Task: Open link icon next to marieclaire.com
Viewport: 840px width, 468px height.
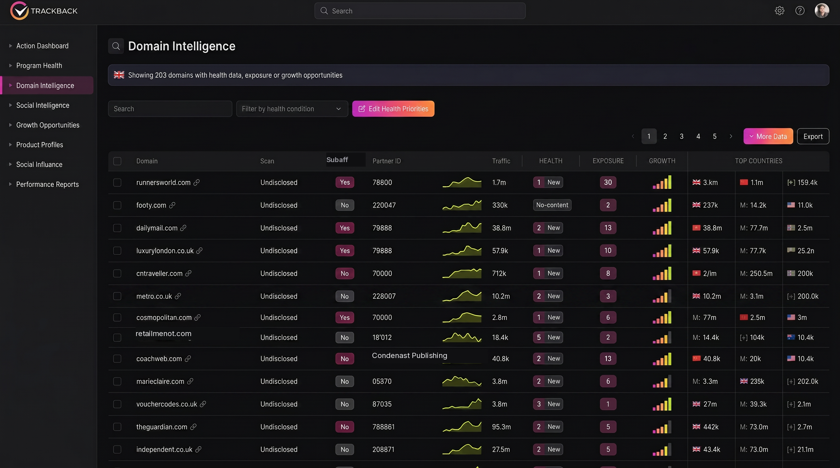Action: (x=190, y=381)
